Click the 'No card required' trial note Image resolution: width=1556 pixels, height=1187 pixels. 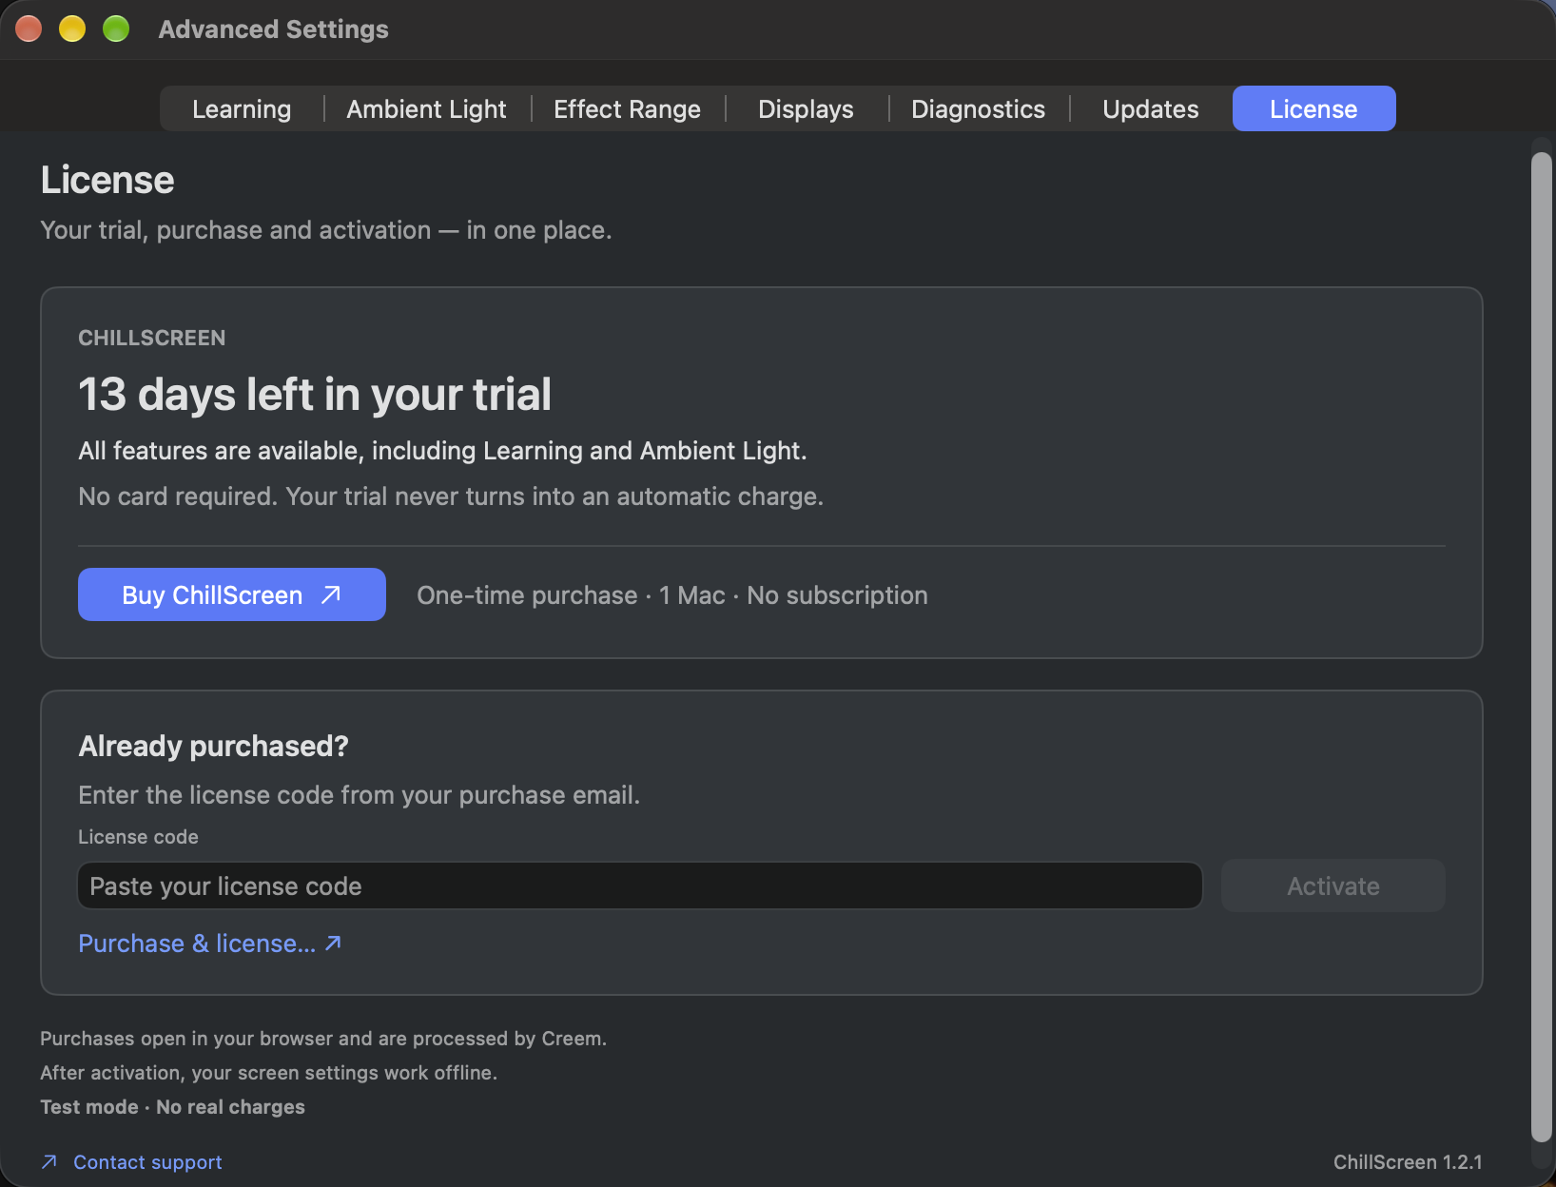coord(451,496)
